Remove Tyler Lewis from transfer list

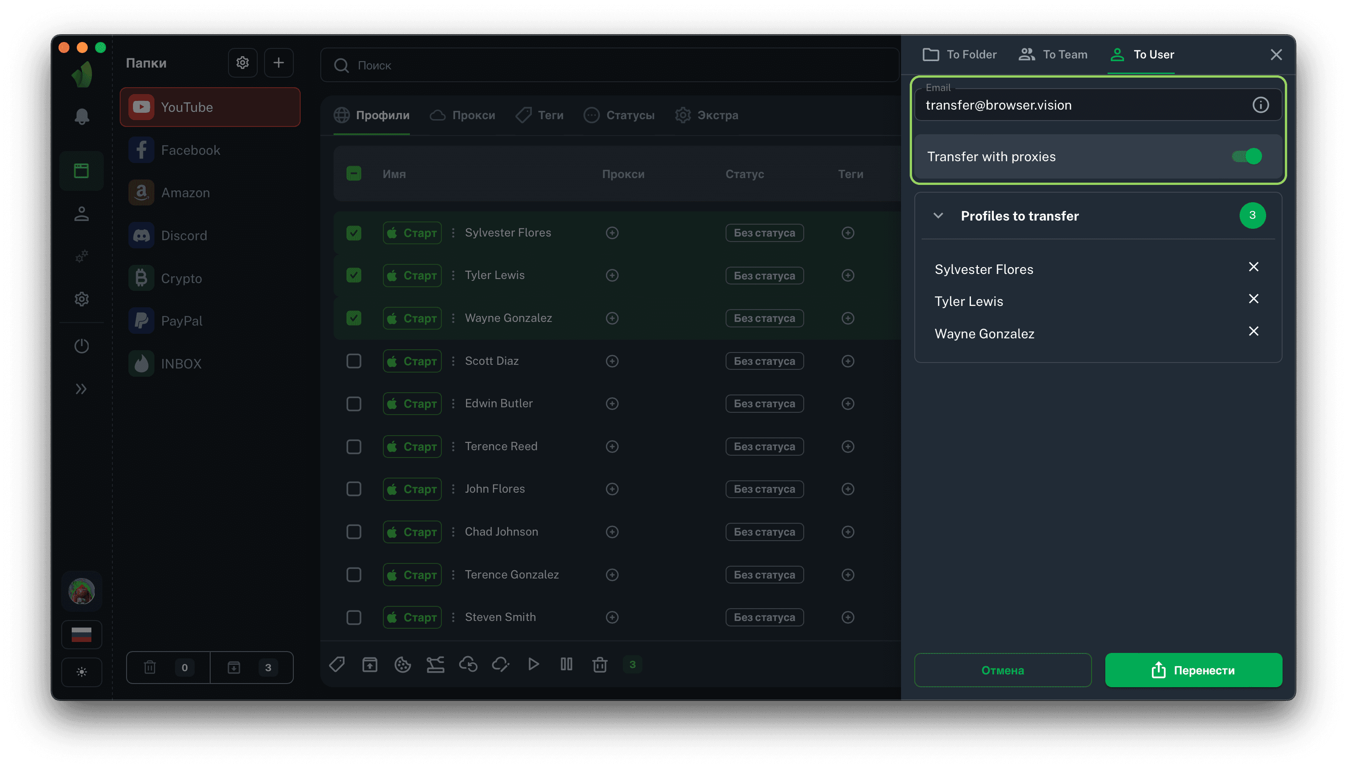[1254, 299]
